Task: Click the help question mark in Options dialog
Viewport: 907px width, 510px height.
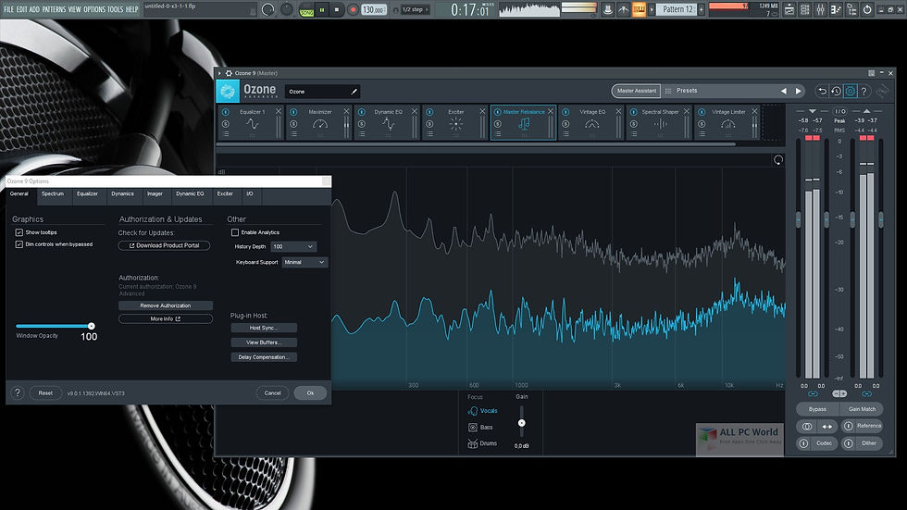Action: click(18, 392)
